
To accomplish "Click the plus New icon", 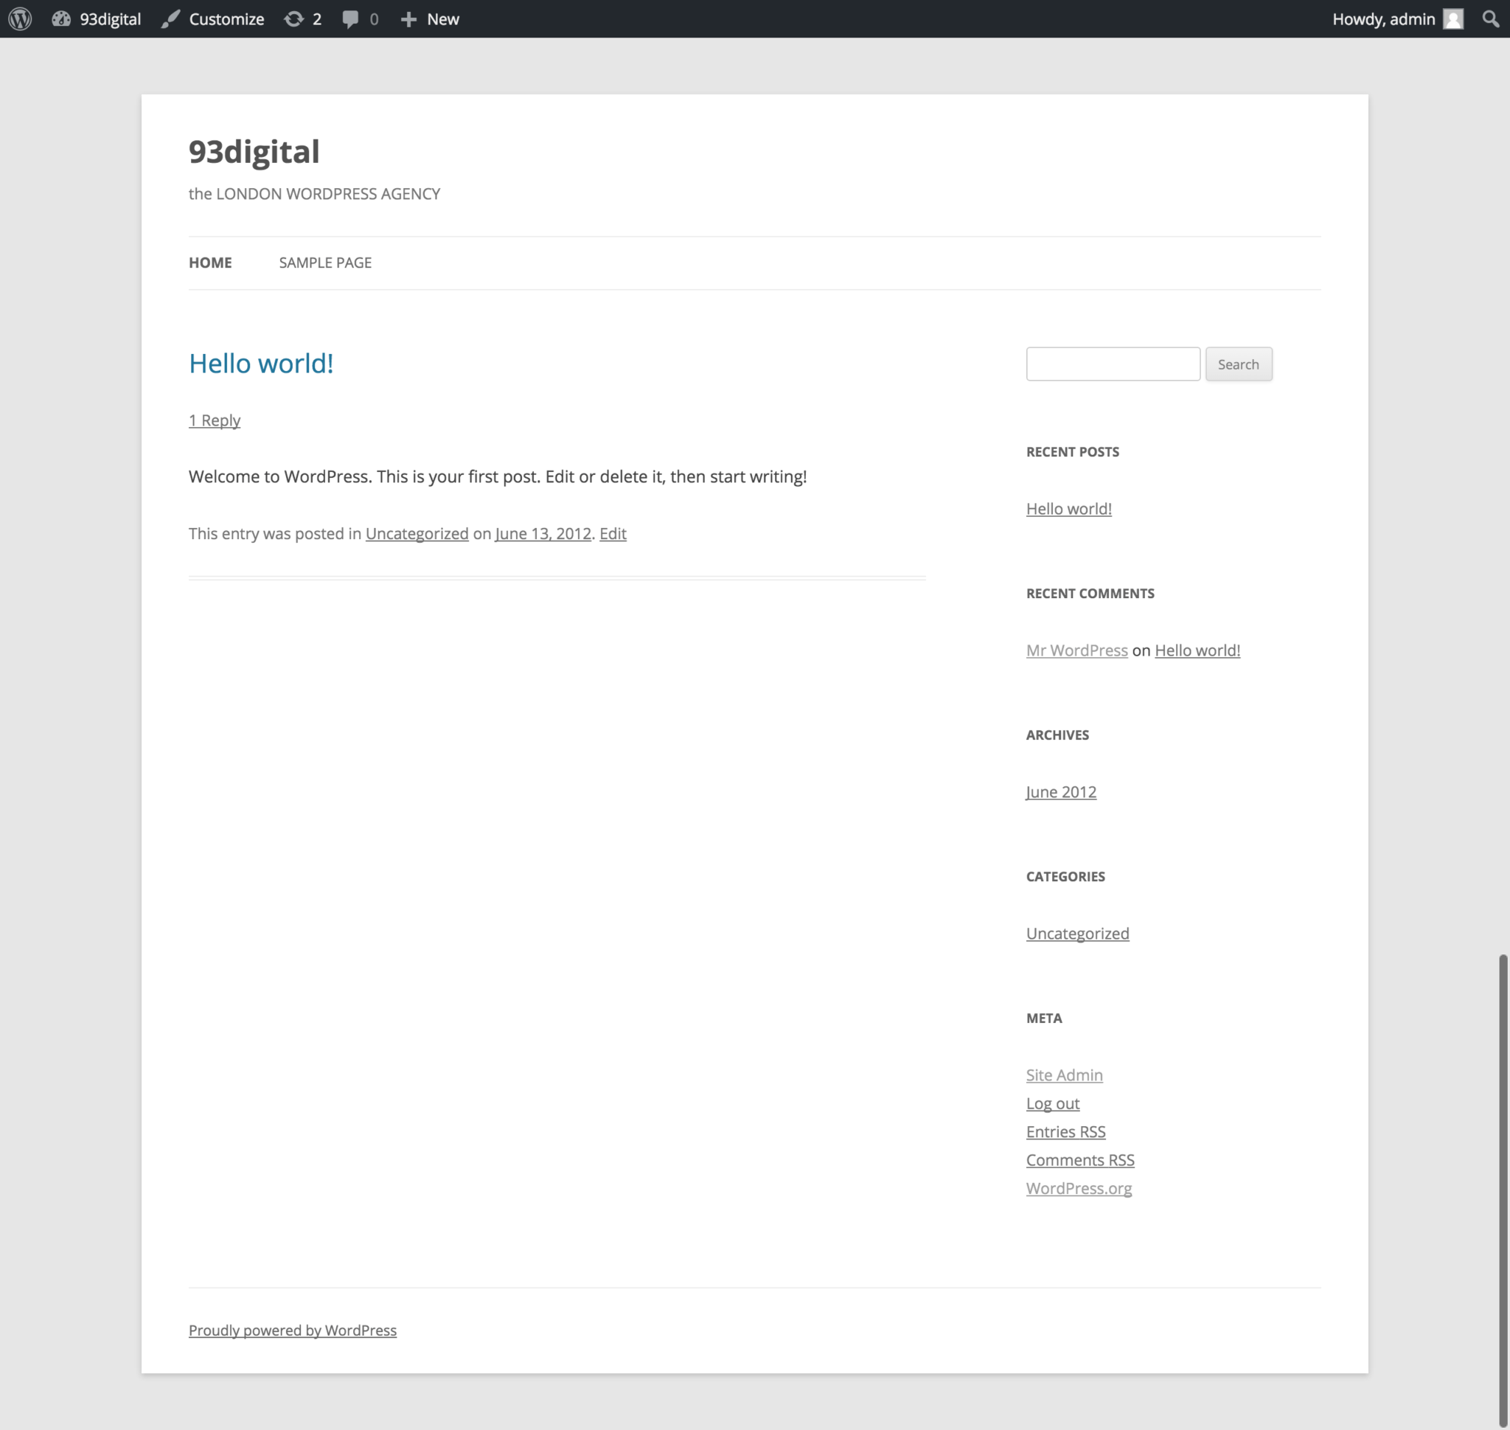I will [408, 19].
